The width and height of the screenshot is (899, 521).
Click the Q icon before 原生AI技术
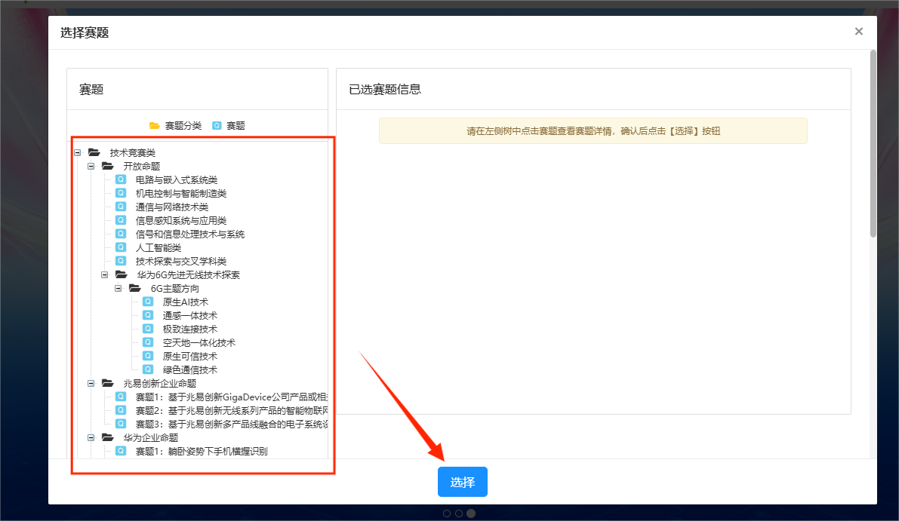(x=148, y=302)
